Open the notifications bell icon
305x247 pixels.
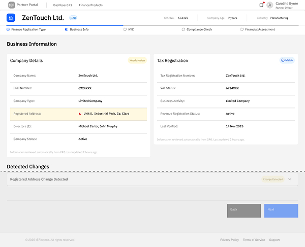(262, 5)
